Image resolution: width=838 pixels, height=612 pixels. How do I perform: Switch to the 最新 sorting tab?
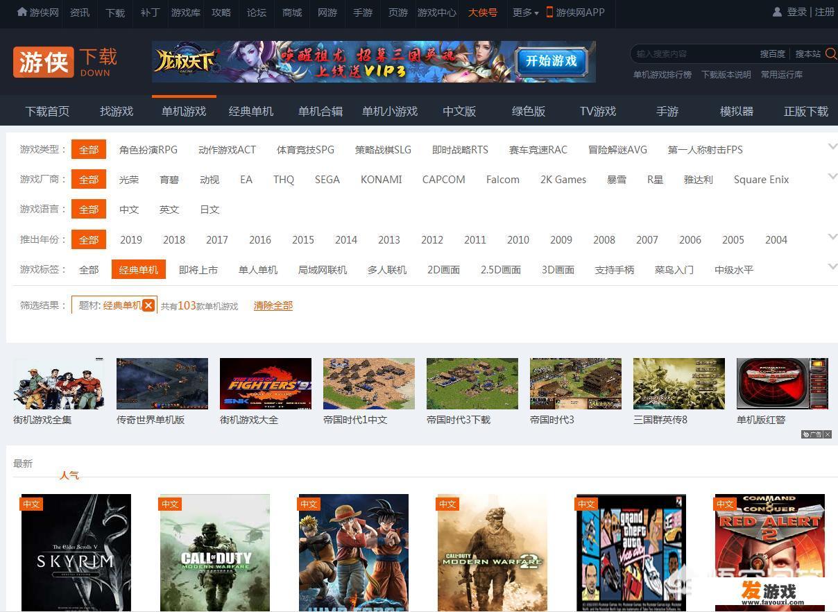coord(23,464)
